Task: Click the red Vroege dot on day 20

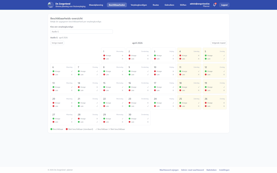Action: (x=53, y=103)
